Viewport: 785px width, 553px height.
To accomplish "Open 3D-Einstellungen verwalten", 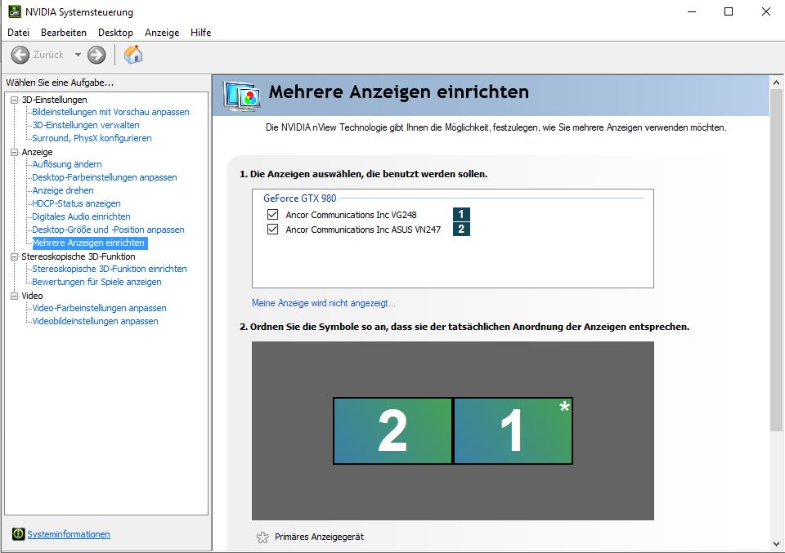I will [86, 125].
